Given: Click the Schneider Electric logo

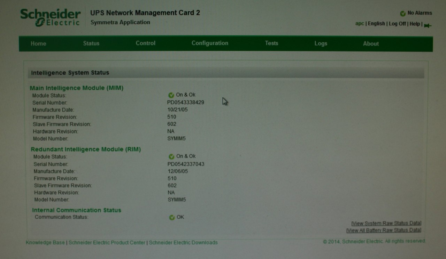Looking at the screenshot, I should pyautogui.click(x=51, y=18).
